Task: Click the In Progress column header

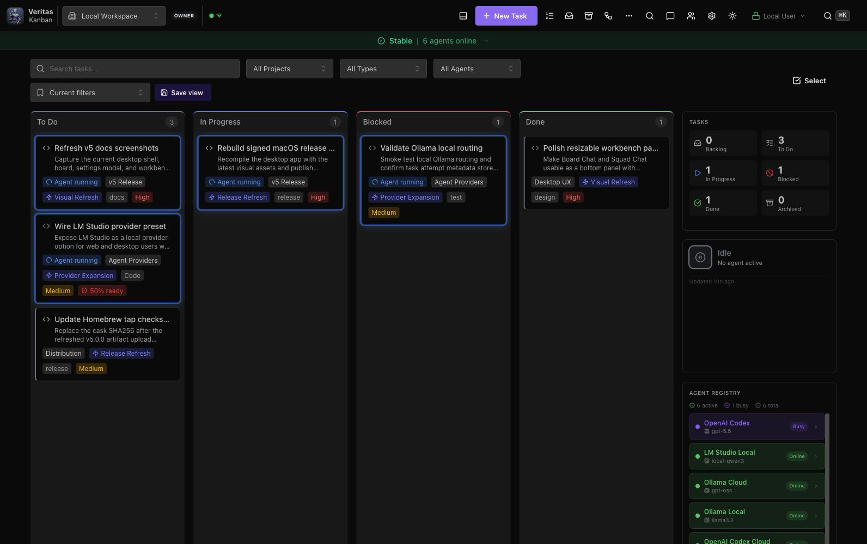Action: [271, 122]
